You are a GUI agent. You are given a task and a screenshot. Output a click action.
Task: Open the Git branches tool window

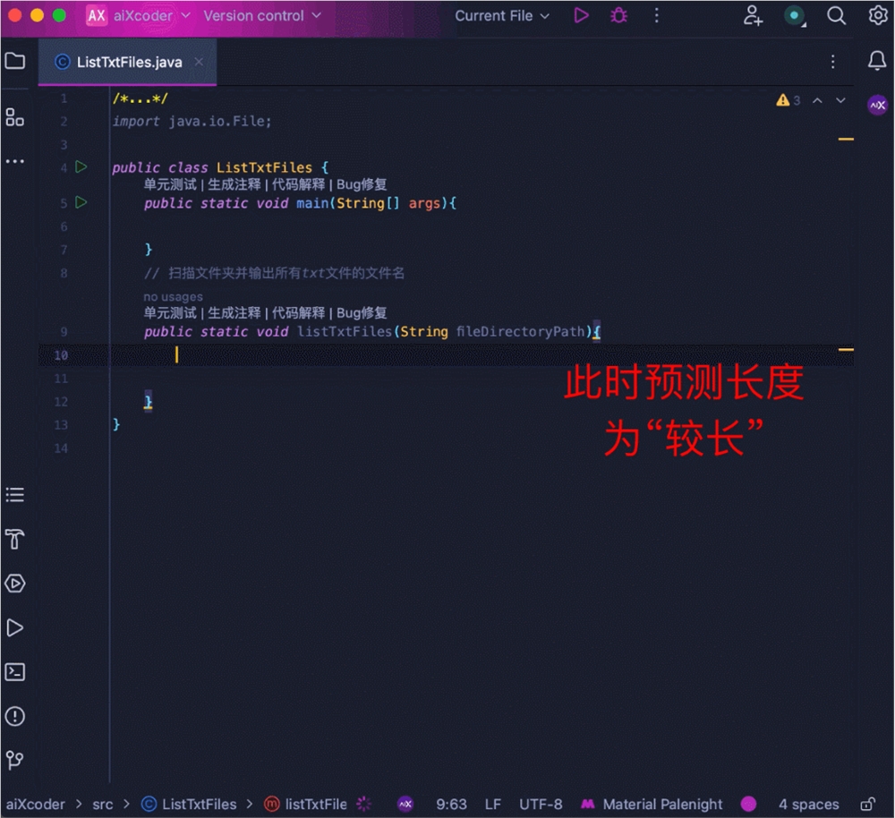pyautogui.click(x=14, y=761)
